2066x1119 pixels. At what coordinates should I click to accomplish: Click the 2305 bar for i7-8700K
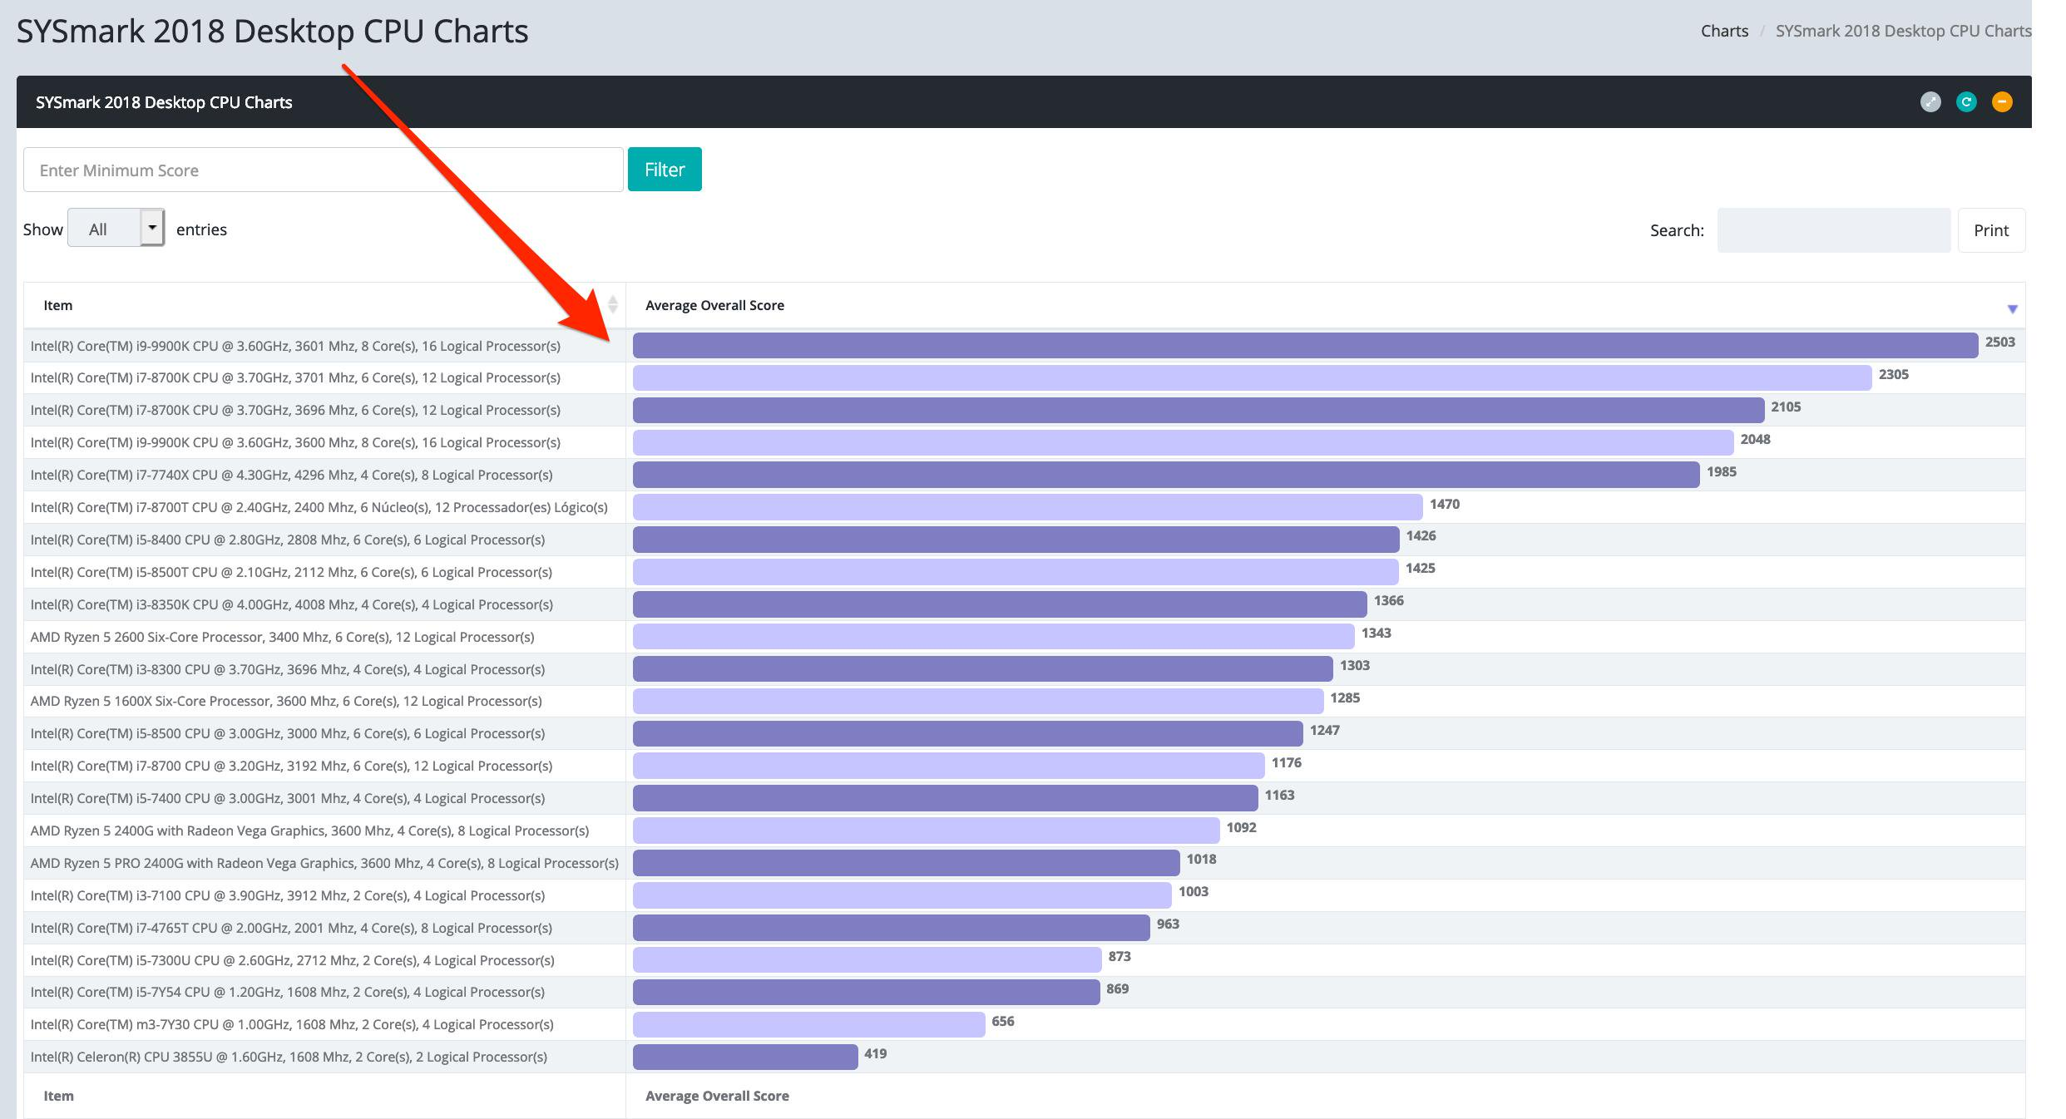[x=1251, y=378]
